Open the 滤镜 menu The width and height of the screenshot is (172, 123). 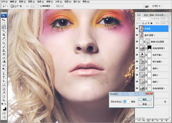click(x=50, y=1)
